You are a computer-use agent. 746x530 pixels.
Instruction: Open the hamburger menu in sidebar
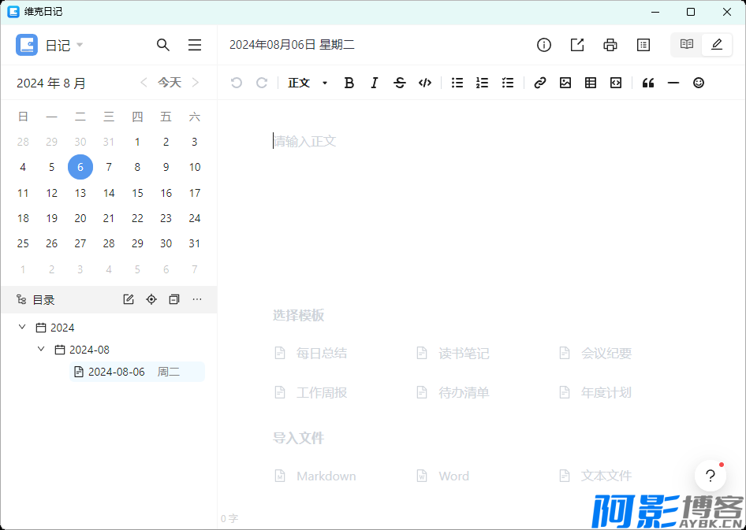(195, 45)
